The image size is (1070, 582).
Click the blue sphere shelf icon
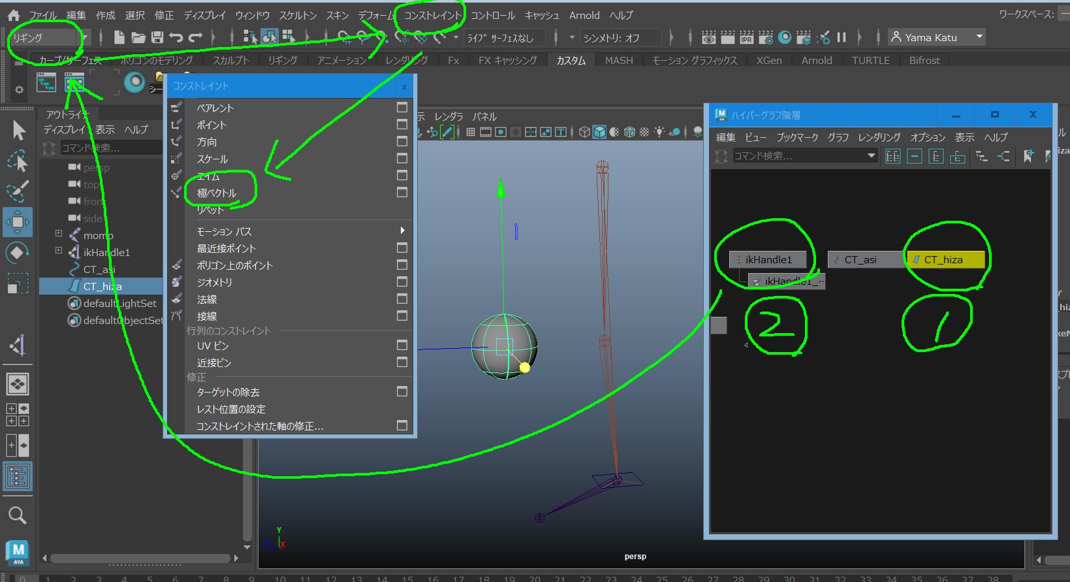134,83
